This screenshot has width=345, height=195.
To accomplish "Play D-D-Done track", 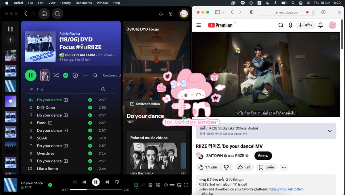I will point(46,107).
